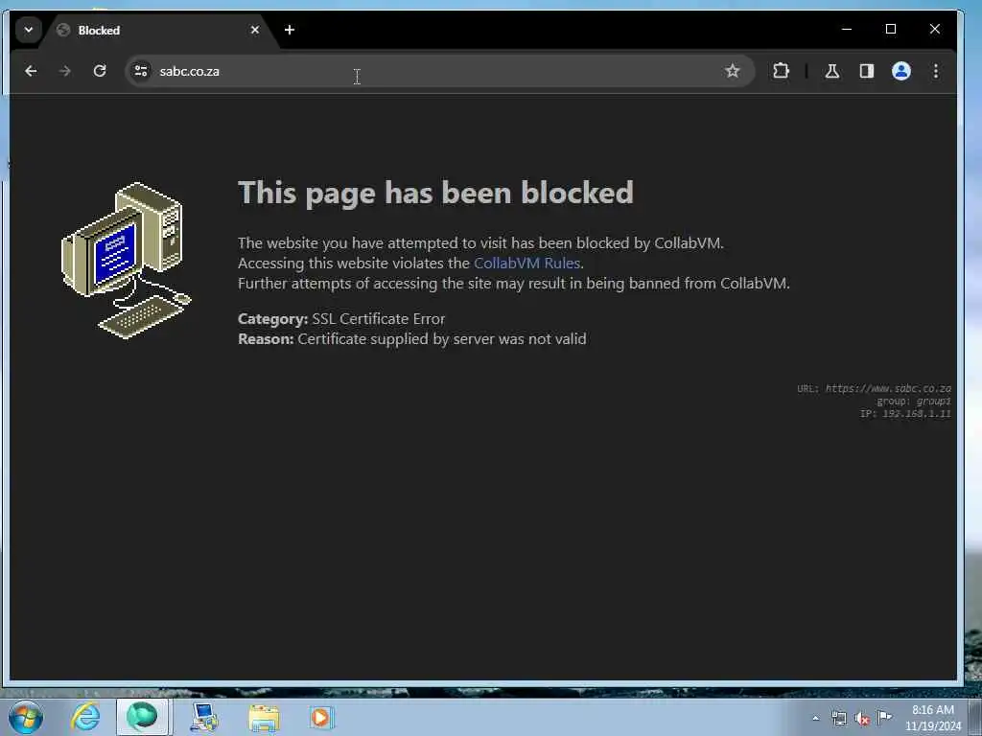
Task: Open the network status tray icon
Action: coord(838,719)
